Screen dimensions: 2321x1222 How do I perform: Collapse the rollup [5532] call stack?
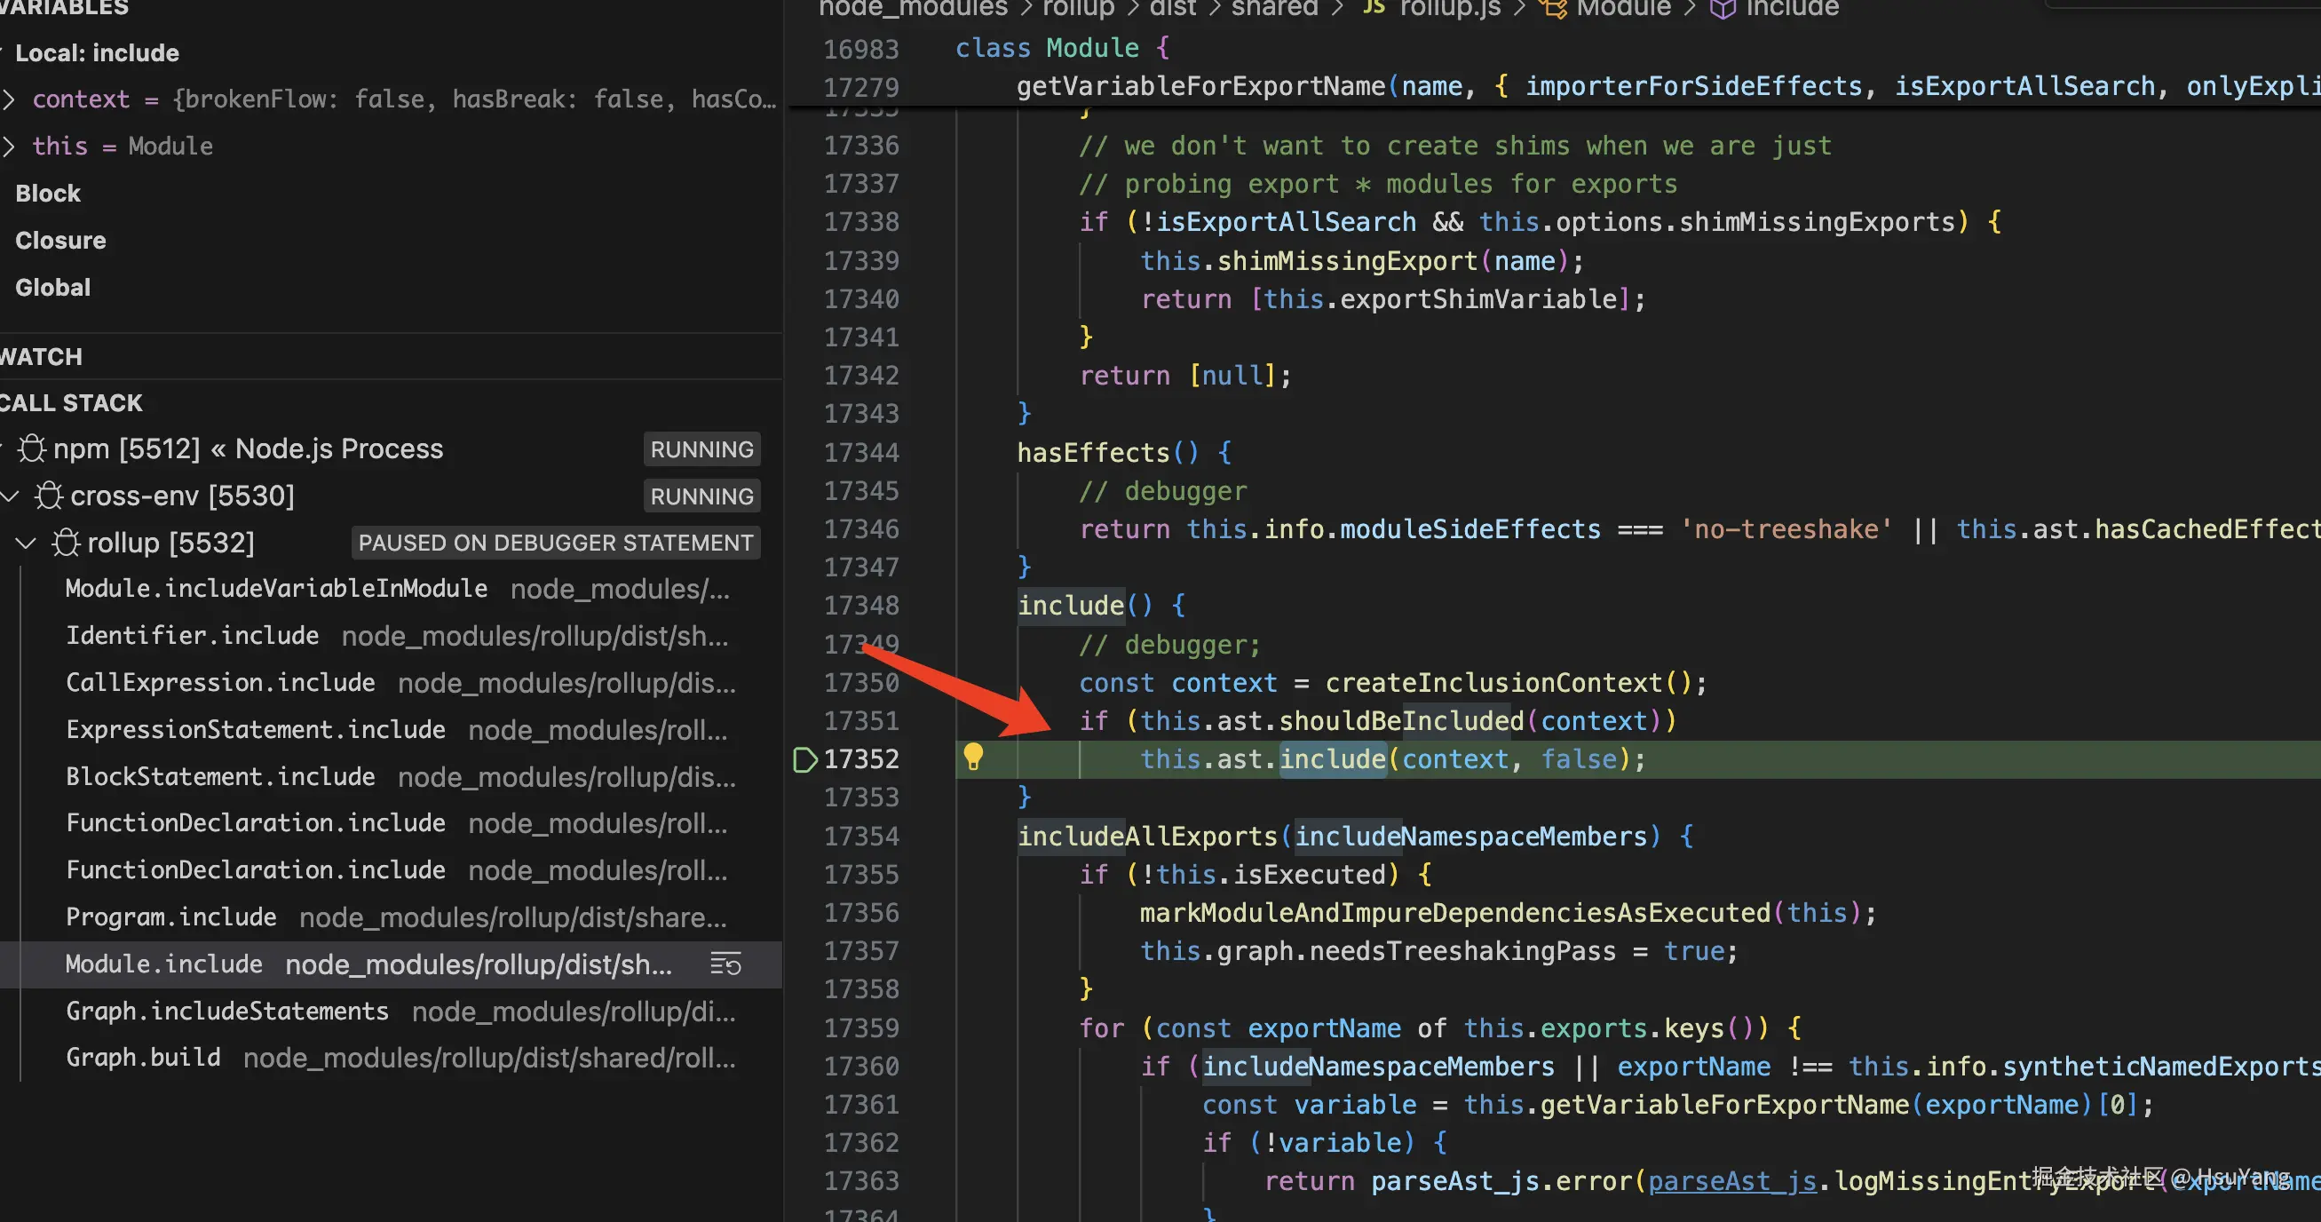[26, 543]
